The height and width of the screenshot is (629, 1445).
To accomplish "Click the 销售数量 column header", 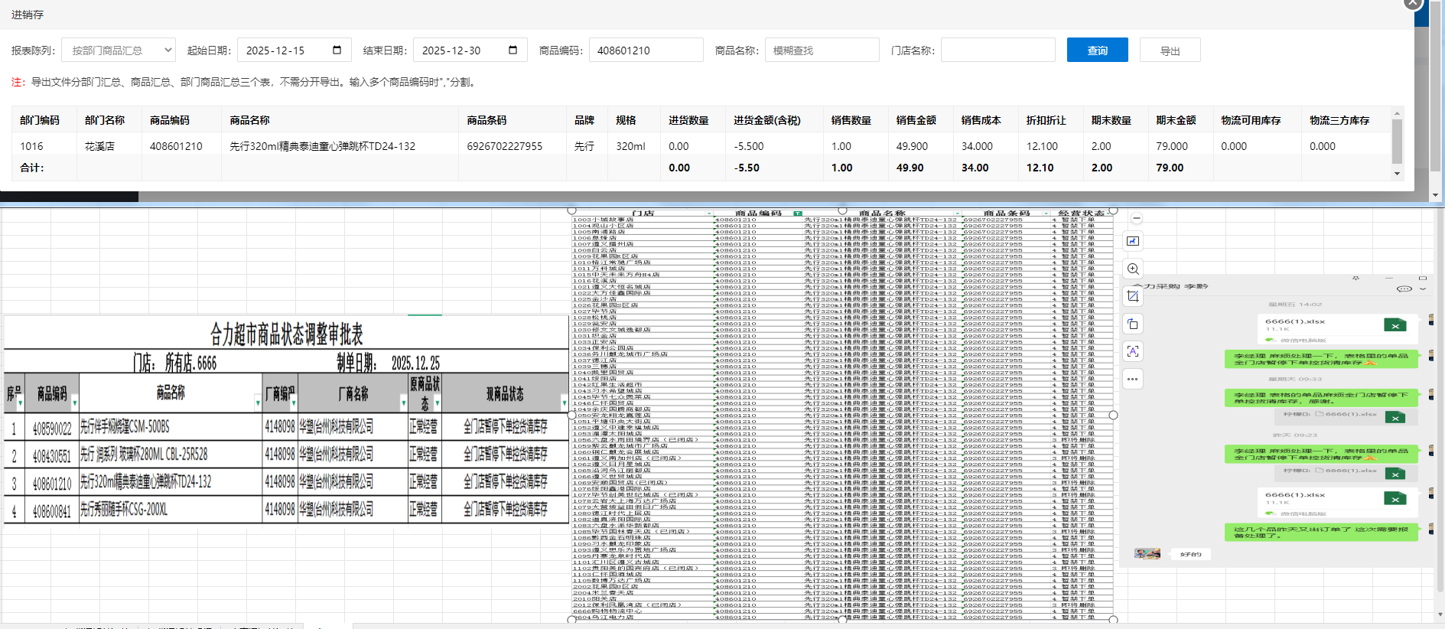I will [851, 120].
